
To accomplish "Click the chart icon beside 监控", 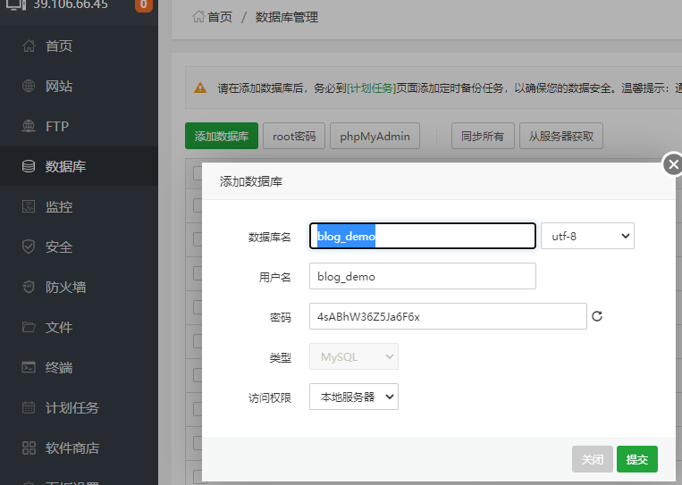I will 29,206.
